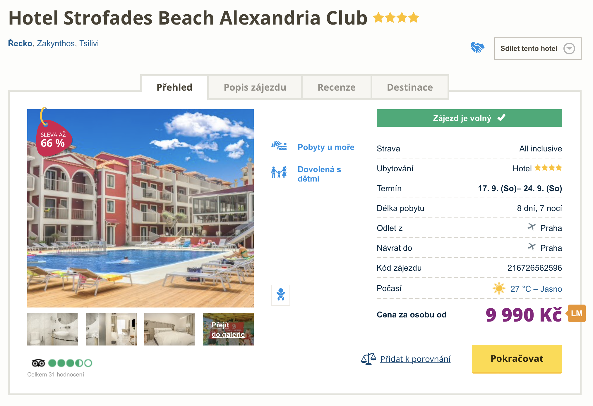Viewport: 593px width, 406px height.
Task: Click the family with children icon
Action: click(x=279, y=172)
